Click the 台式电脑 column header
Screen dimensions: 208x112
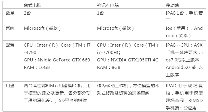pyautogui.click(x=32, y=5)
